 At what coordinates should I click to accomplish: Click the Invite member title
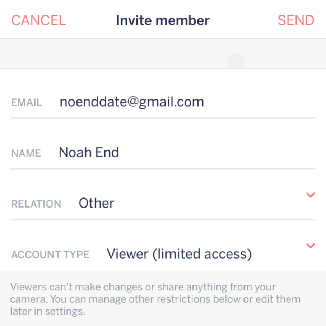163,20
